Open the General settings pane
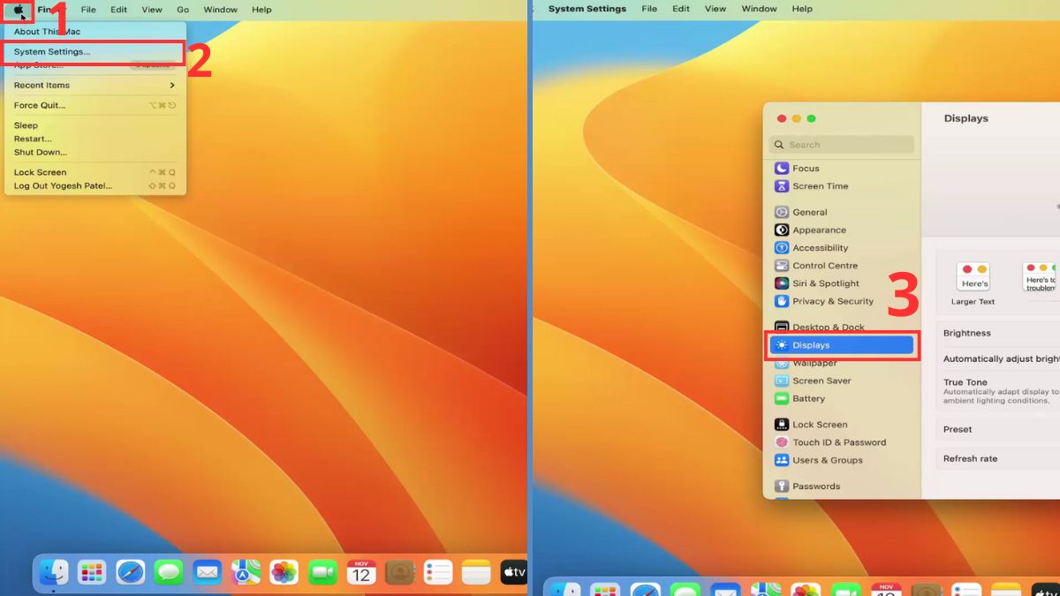This screenshot has height=596, width=1060. pyautogui.click(x=809, y=213)
